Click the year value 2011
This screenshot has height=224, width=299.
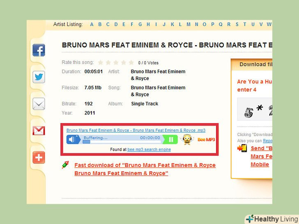[x=90, y=113]
